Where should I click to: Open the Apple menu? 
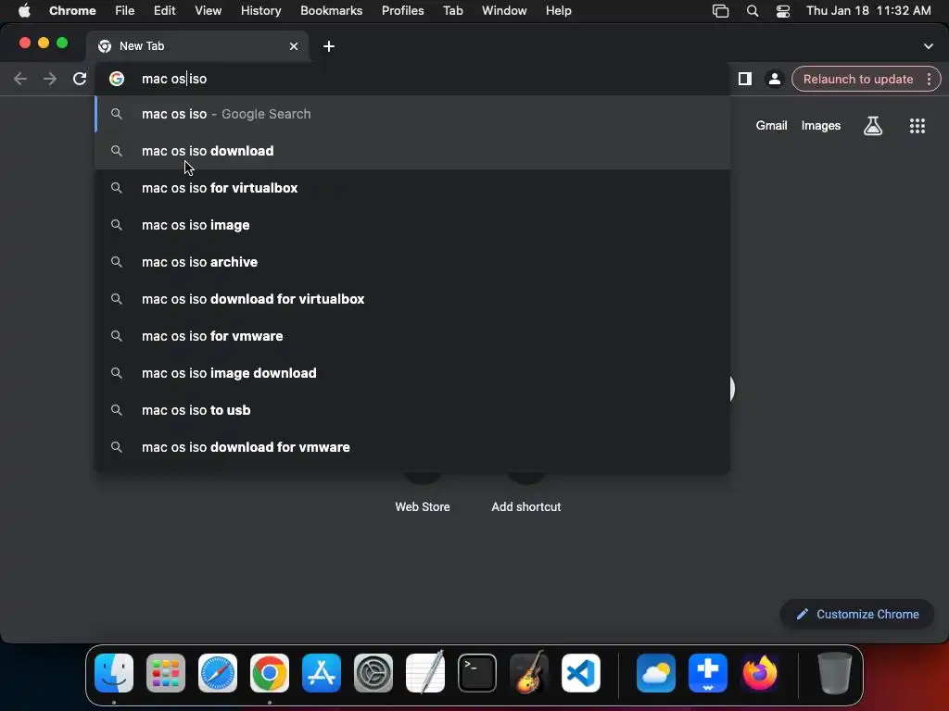click(24, 11)
